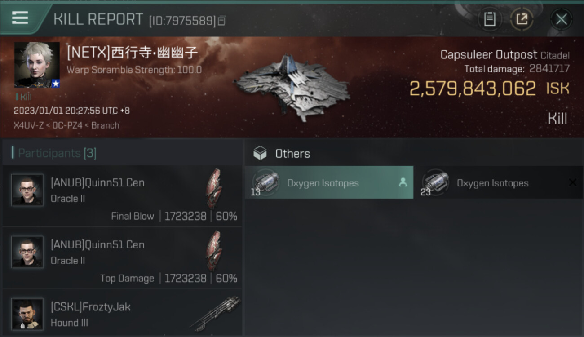
Task: Copy kill report ID icon
Action: (x=222, y=21)
